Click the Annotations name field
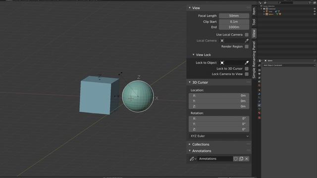Screen dimensions: 317x178 point(215,159)
